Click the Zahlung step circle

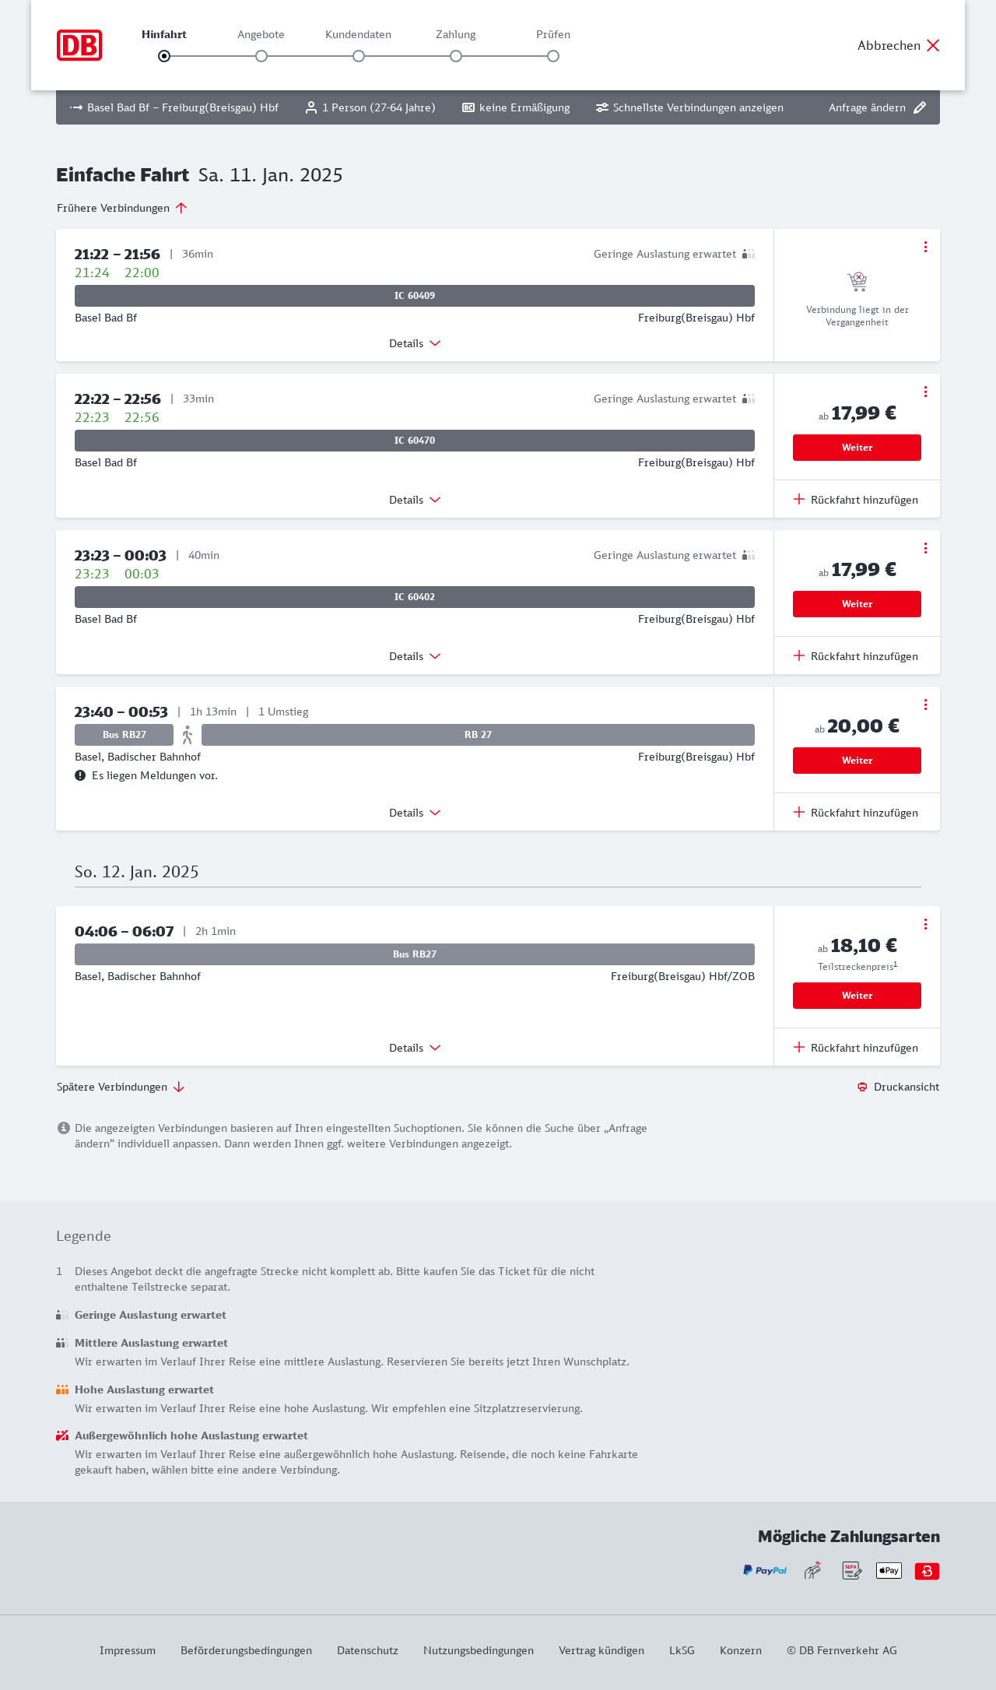[456, 56]
